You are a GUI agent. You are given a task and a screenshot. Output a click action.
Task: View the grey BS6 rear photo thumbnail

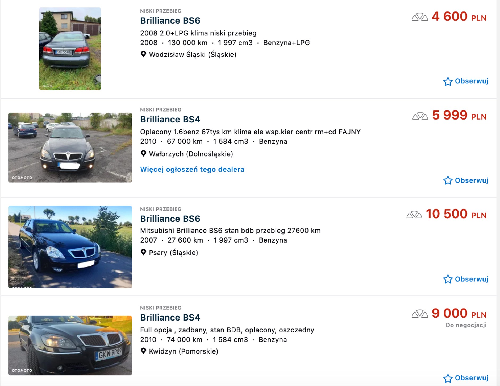click(70, 49)
